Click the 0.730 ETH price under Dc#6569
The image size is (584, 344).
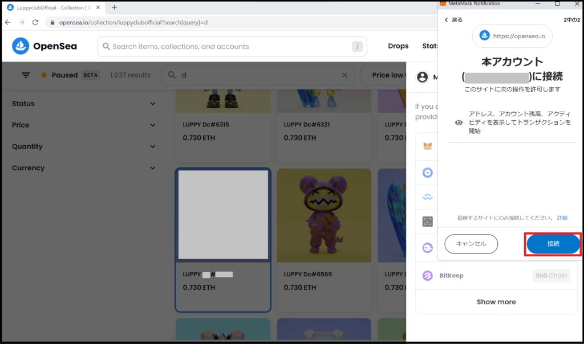(300, 288)
